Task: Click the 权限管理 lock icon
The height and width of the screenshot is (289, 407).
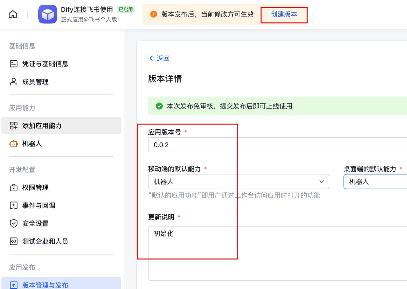Action: [x=14, y=188]
